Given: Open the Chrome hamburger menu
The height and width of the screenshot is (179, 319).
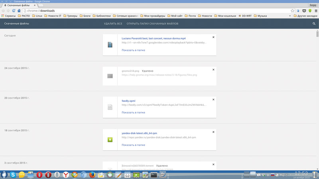Looking at the screenshot, I should (316, 11).
